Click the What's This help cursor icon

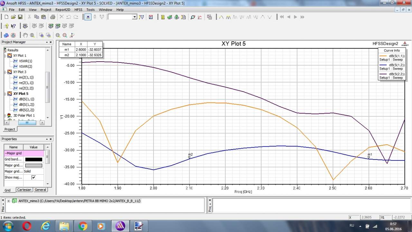13,26
